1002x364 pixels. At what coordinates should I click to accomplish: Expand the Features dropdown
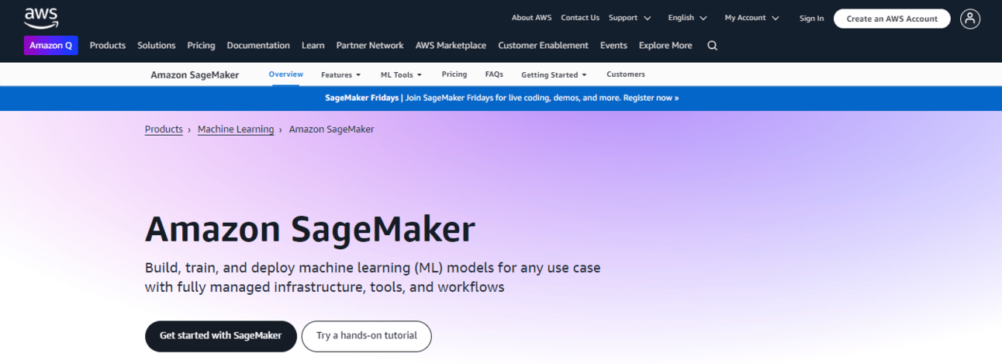click(341, 75)
